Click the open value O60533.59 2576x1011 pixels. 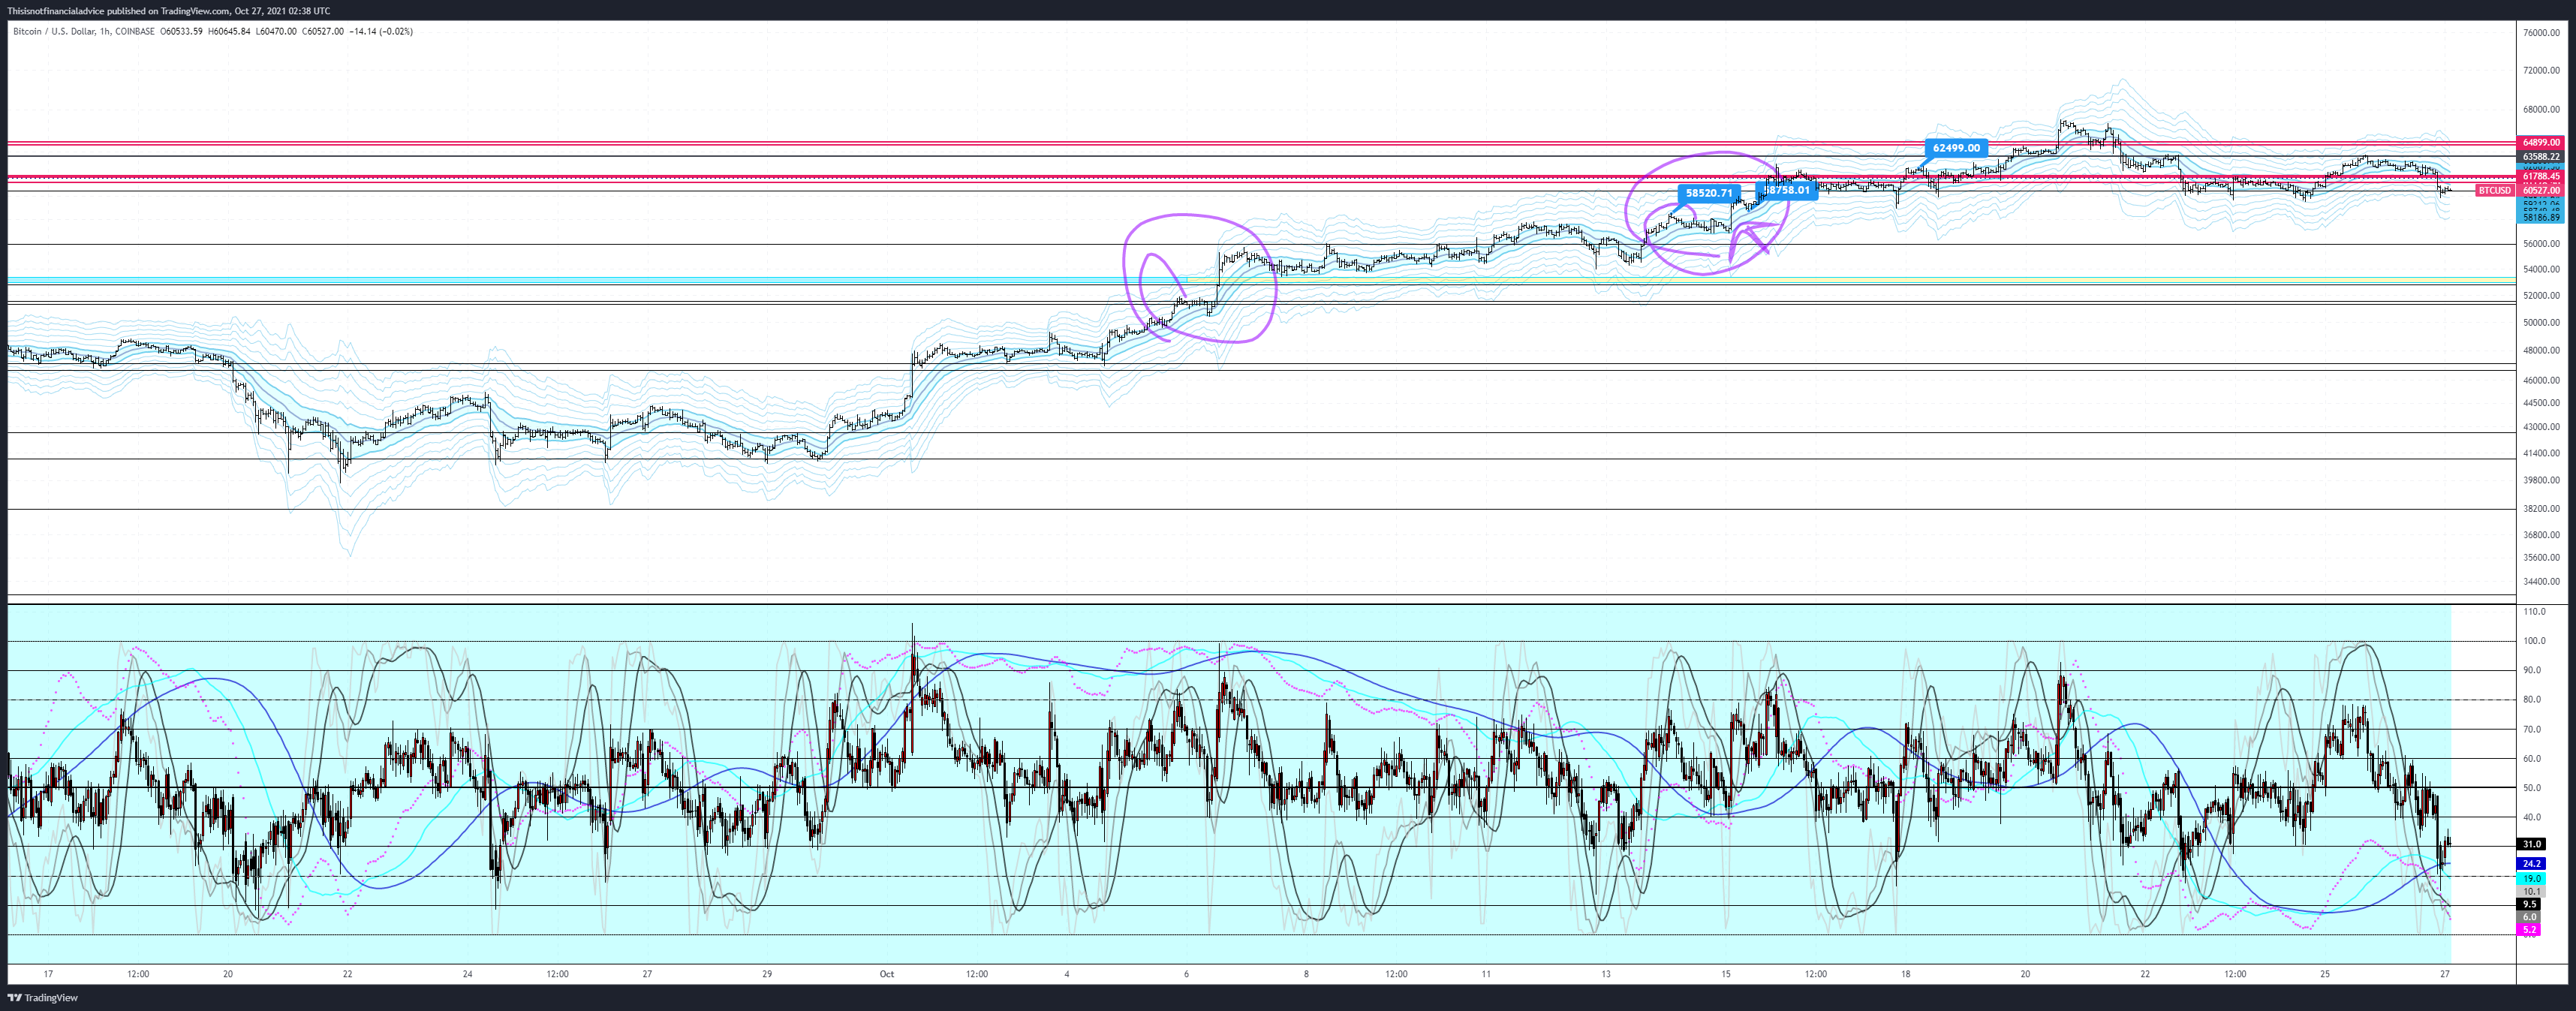(181, 32)
